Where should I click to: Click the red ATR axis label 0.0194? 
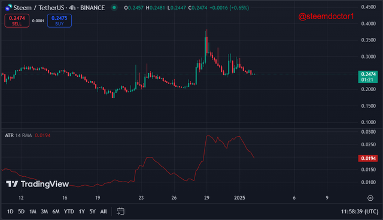[x=368, y=158]
